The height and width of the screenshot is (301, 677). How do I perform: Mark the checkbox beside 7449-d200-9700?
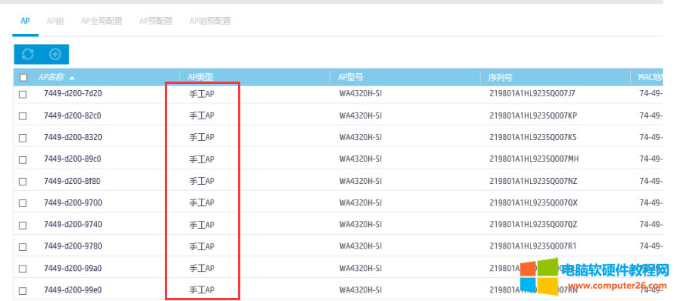(23, 203)
